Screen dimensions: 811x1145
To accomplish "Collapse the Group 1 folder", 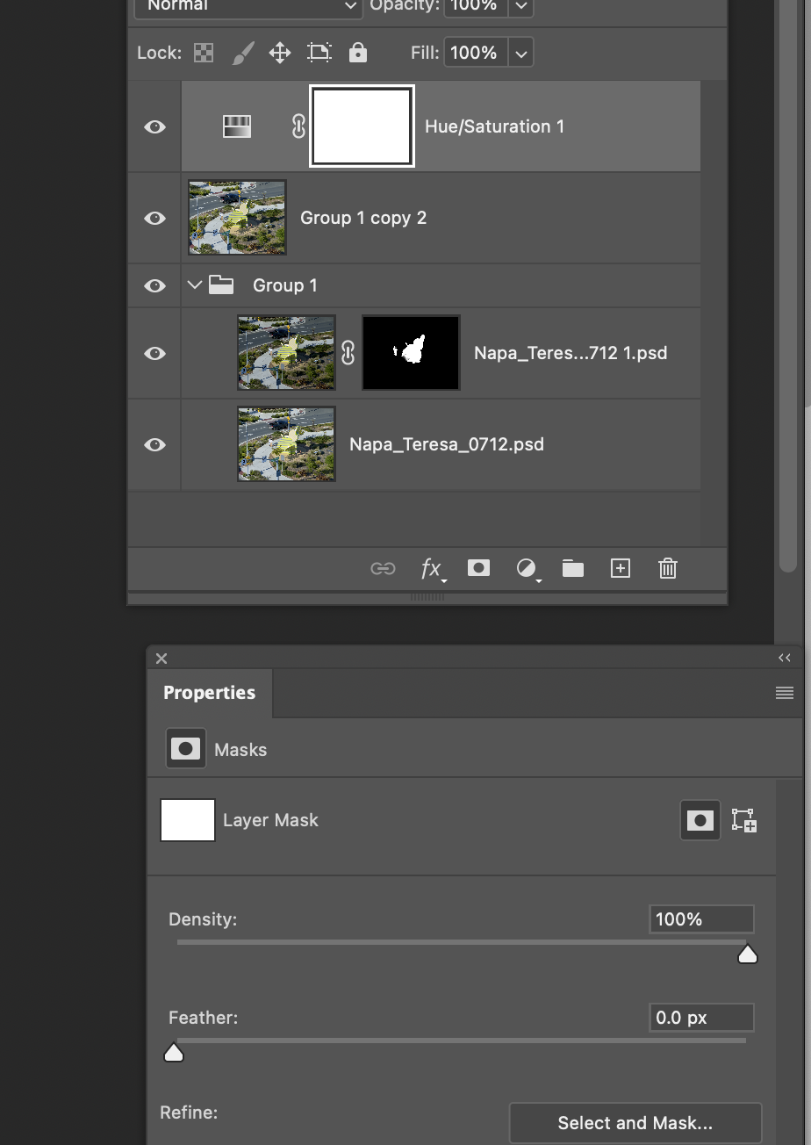I will coord(194,284).
